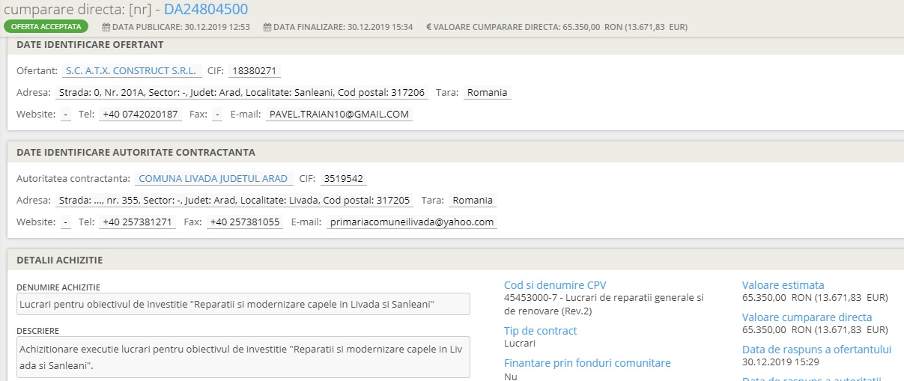Click the Cod si denumire CPV heading
The width and height of the screenshot is (904, 381).
(555, 285)
